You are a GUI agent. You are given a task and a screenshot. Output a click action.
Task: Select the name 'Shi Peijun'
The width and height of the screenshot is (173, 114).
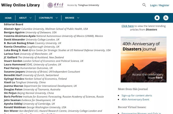click(10, 93)
